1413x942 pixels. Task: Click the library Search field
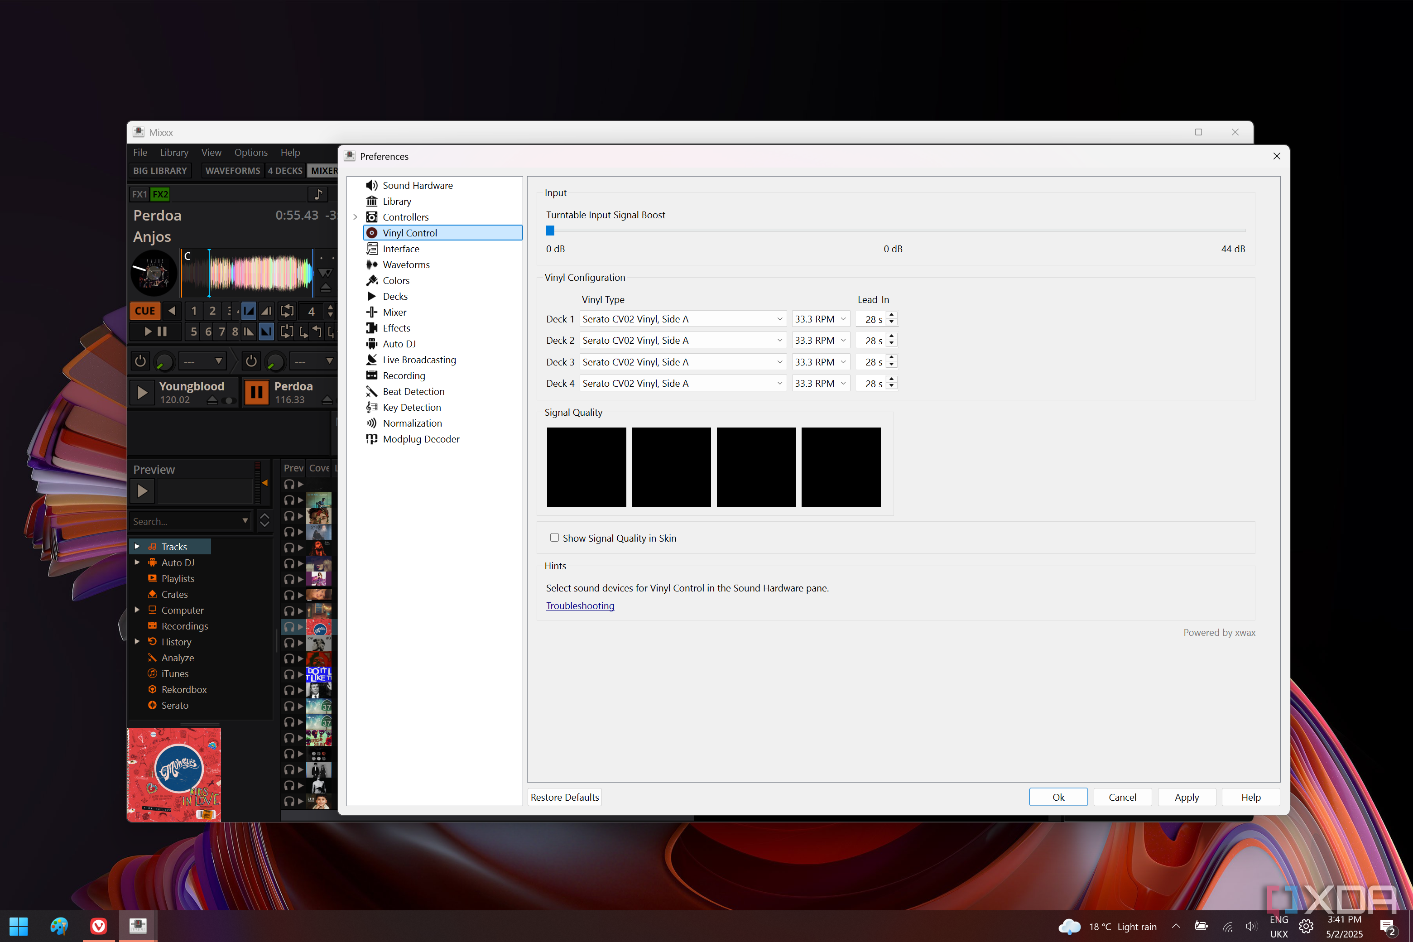pos(184,521)
